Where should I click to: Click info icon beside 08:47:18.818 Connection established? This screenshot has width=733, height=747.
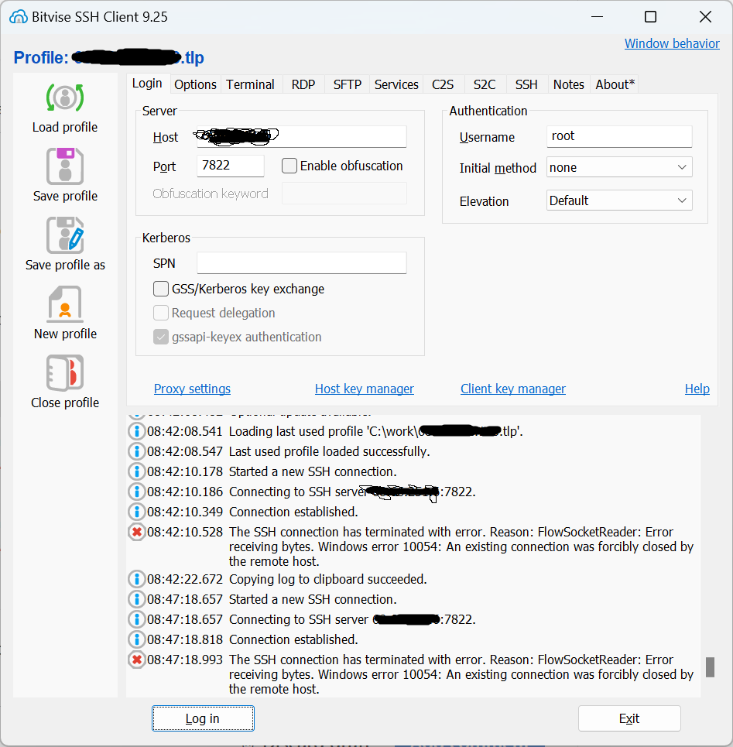point(137,639)
